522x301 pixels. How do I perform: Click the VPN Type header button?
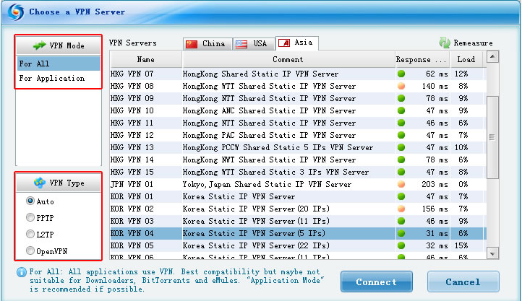(x=59, y=183)
